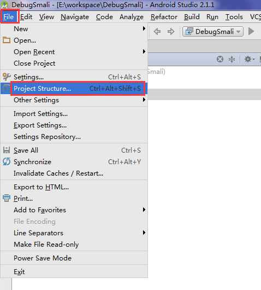Expand the Line Separators submenu arrow

(x=144, y=233)
